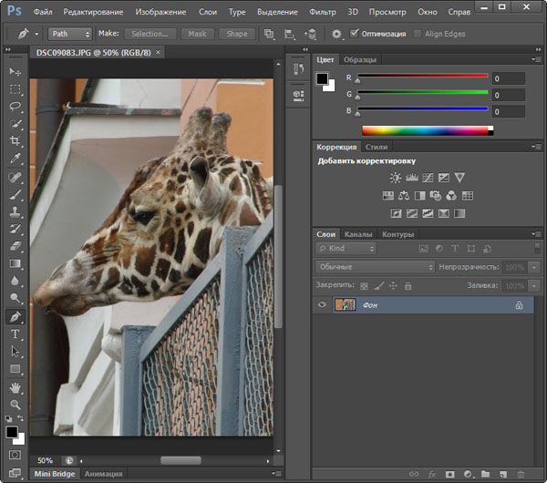Screen dimensions: 547x483
Task: Select the Lasso tool
Action: click(15, 107)
